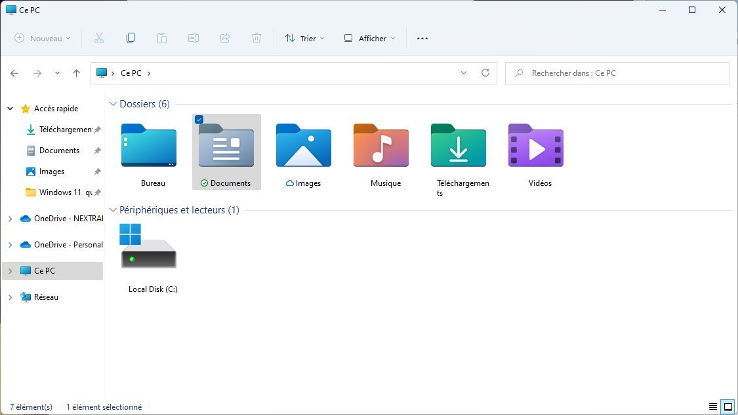This screenshot has width=738, height=415.
Task: Expand the Réseau tree node
Action: click(10, 297)
